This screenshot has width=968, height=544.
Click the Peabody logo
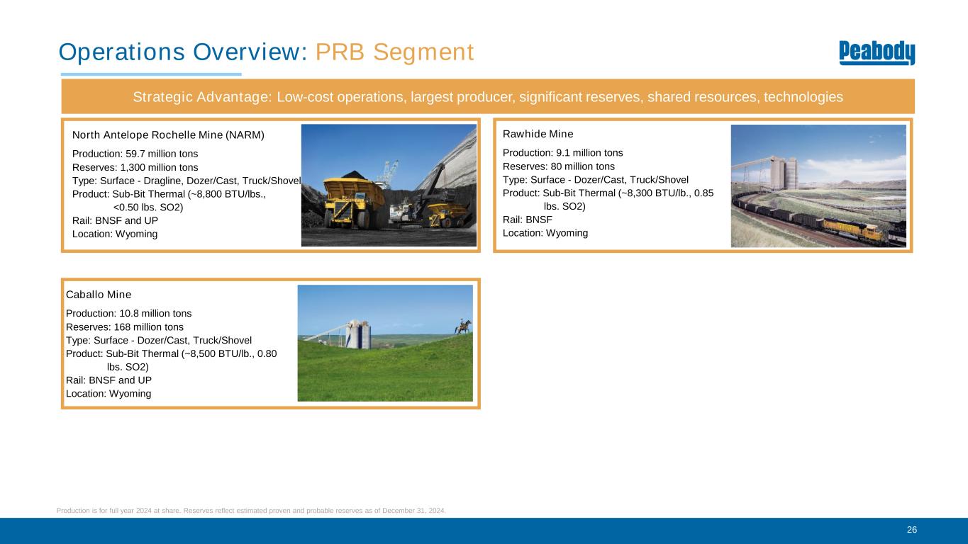877,53
